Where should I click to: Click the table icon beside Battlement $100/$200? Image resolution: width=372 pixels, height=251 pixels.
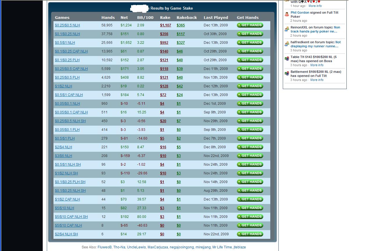[x=287, y=73]
